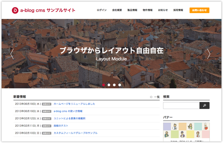The height and width of the screenshot is (143, 223).
Task: Advance to the next slide arrow
Action: point(209,54)
